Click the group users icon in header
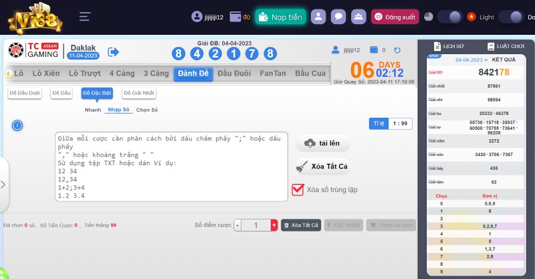 (x=358, y=17)
